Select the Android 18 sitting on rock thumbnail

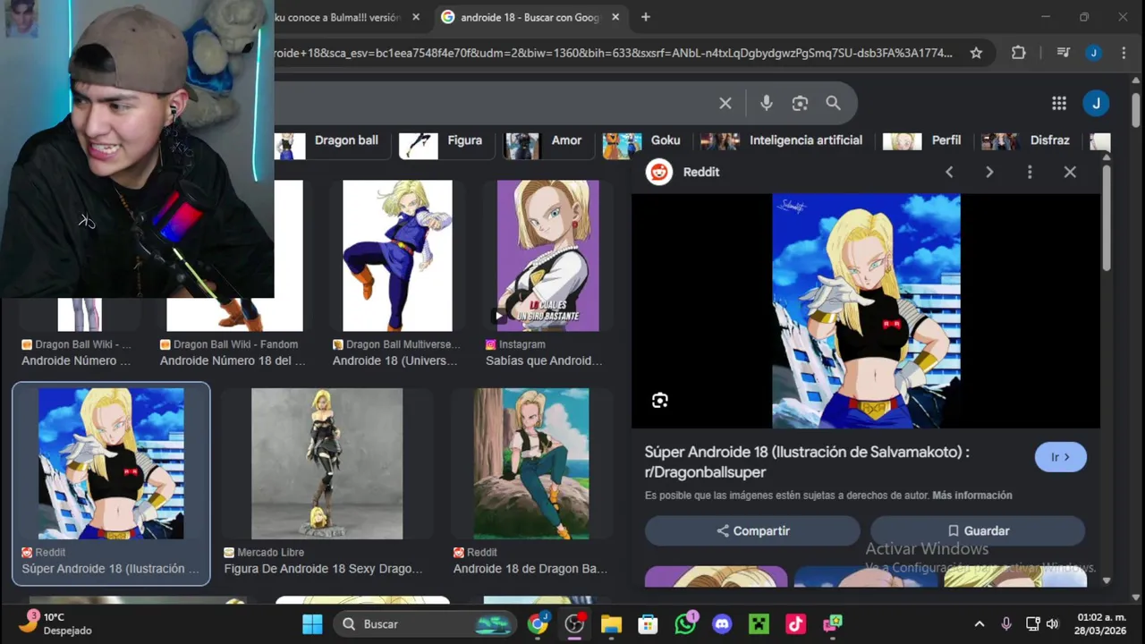[x=531, y=463]
